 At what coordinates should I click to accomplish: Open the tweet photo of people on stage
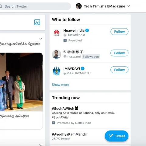point(21,82)
